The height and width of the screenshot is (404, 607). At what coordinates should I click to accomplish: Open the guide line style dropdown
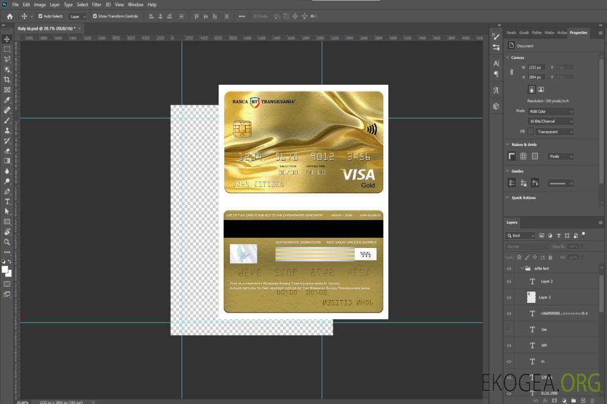(560, 183)
